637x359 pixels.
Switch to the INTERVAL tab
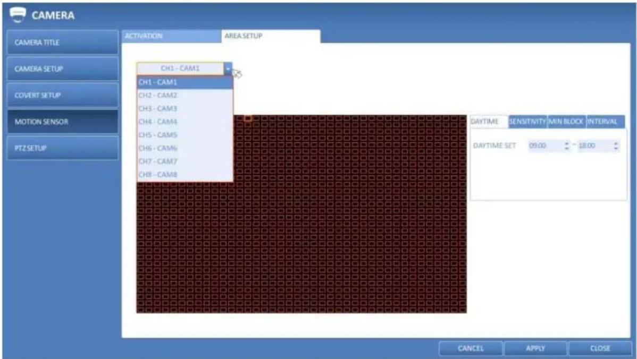605,121
